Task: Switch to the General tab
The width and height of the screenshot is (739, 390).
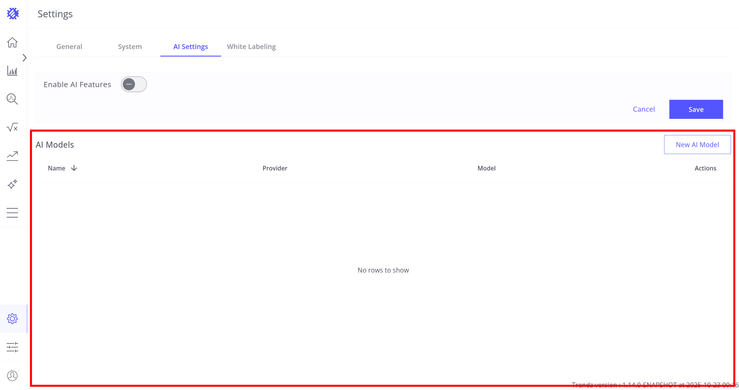Action: (x=69, y=47)
